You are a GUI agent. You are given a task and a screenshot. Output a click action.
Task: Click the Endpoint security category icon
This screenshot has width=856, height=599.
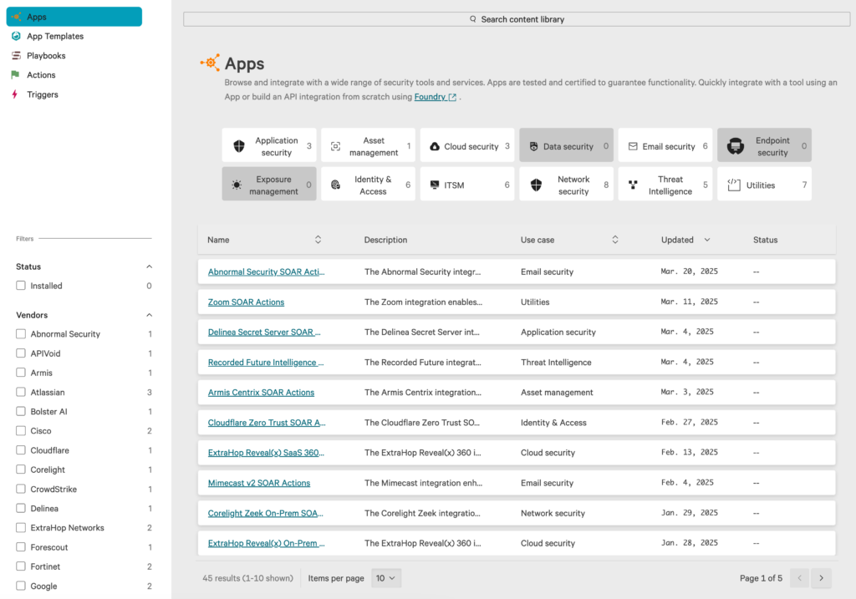(736, 146)
